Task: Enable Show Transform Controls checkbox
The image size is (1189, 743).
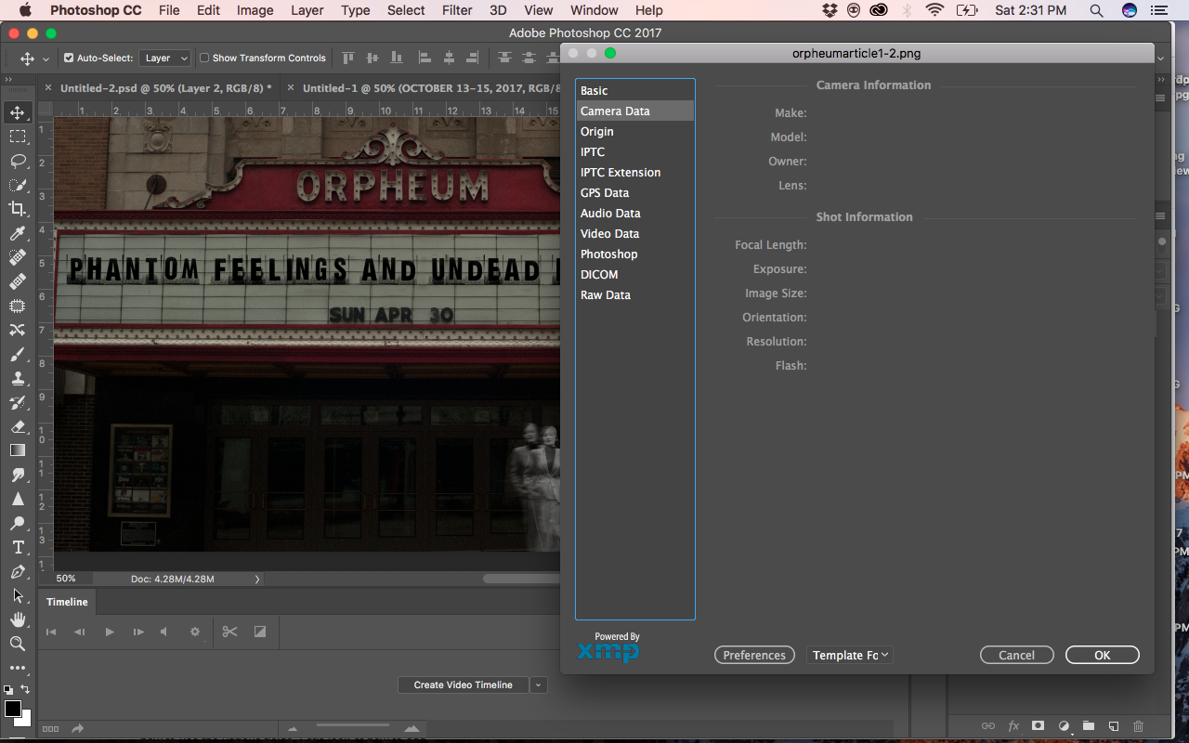Action: 204,58
